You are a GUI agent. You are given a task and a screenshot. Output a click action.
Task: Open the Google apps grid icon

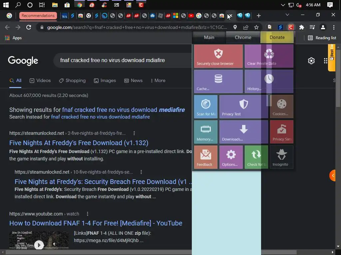coord(326,61)
